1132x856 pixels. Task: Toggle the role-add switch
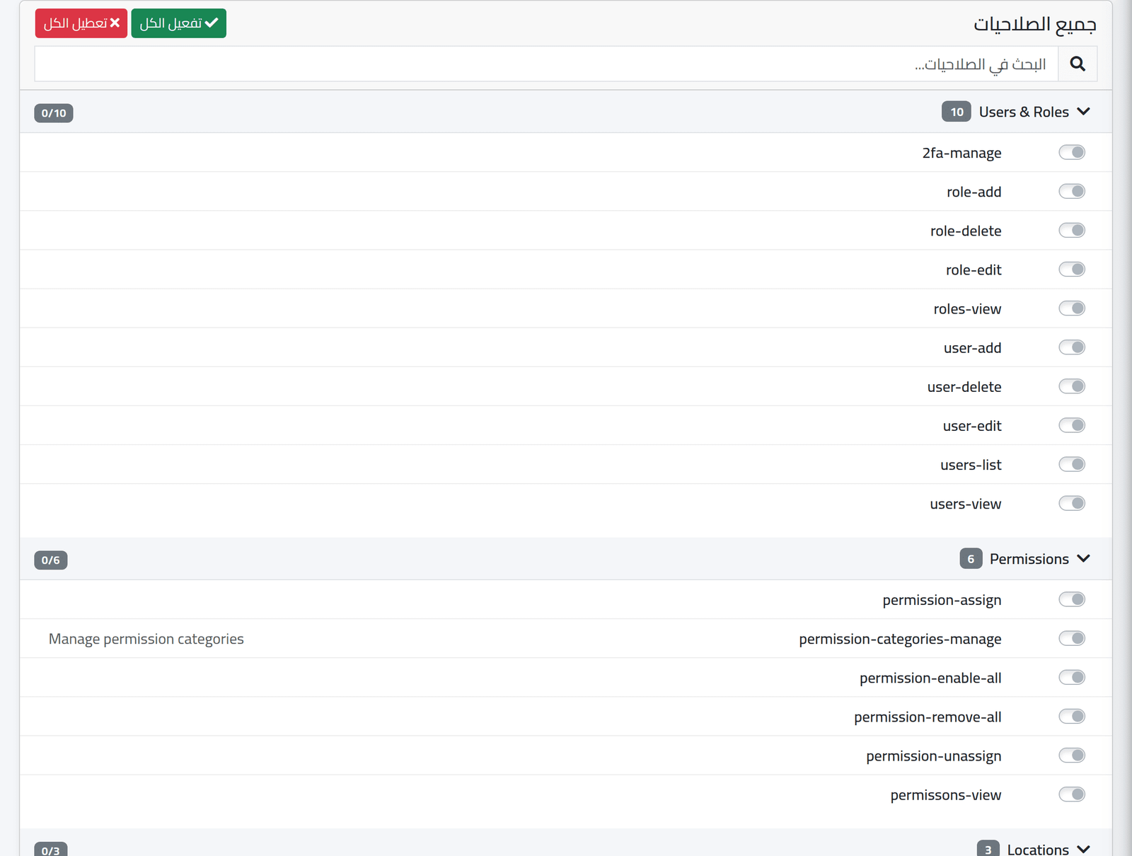(x=1072, y=191)
